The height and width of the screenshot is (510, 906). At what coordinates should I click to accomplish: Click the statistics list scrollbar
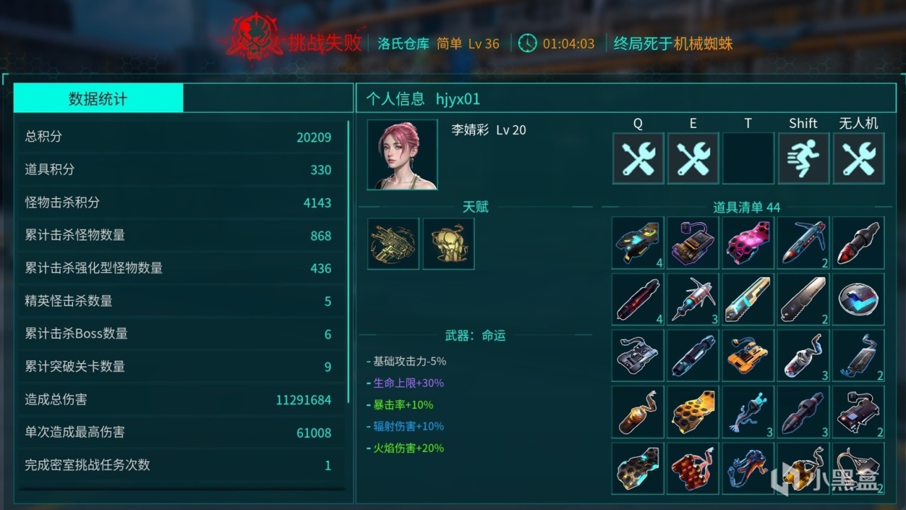tap(348, 263)
